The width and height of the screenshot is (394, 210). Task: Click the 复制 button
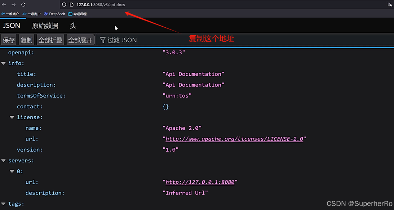27,40
